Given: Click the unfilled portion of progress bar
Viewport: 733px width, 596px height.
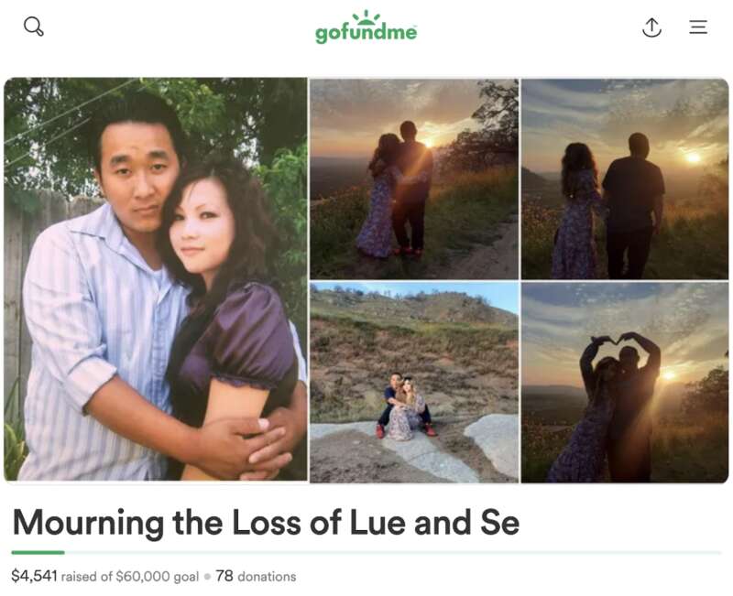Looking at the screenshot, I should click(393, 553).
